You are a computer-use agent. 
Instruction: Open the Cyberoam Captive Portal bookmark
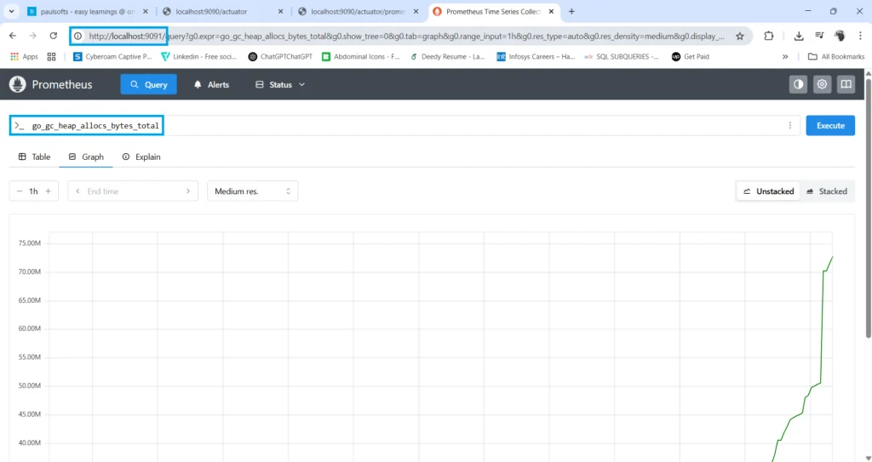(113, 57)
